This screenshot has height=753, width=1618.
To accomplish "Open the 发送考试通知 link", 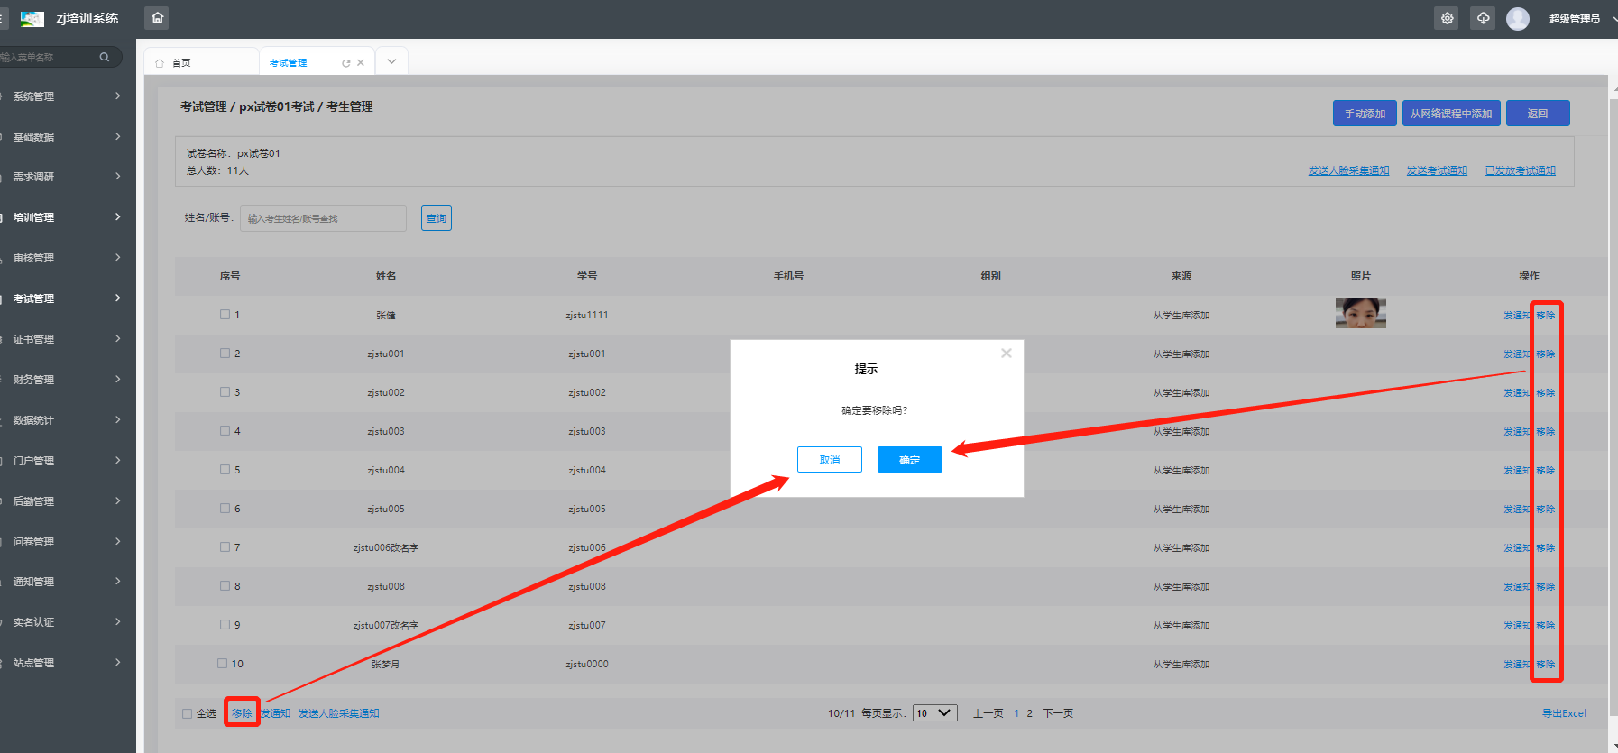I will 1437,170.
